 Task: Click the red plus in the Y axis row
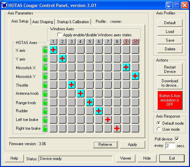[x=62, y=58]
